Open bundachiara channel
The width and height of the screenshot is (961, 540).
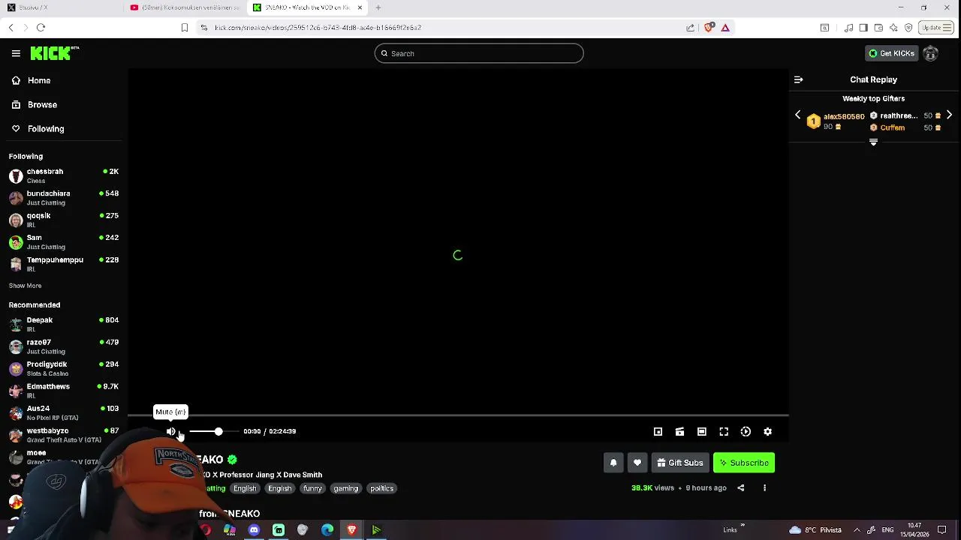point(64,198)
